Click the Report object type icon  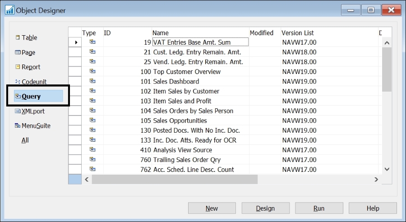coord(18,67)
